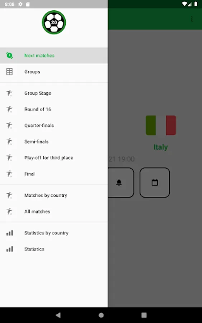Tap the Italy flag image
The width and height of the screenshot is (202, 323).
coord(161,126)
